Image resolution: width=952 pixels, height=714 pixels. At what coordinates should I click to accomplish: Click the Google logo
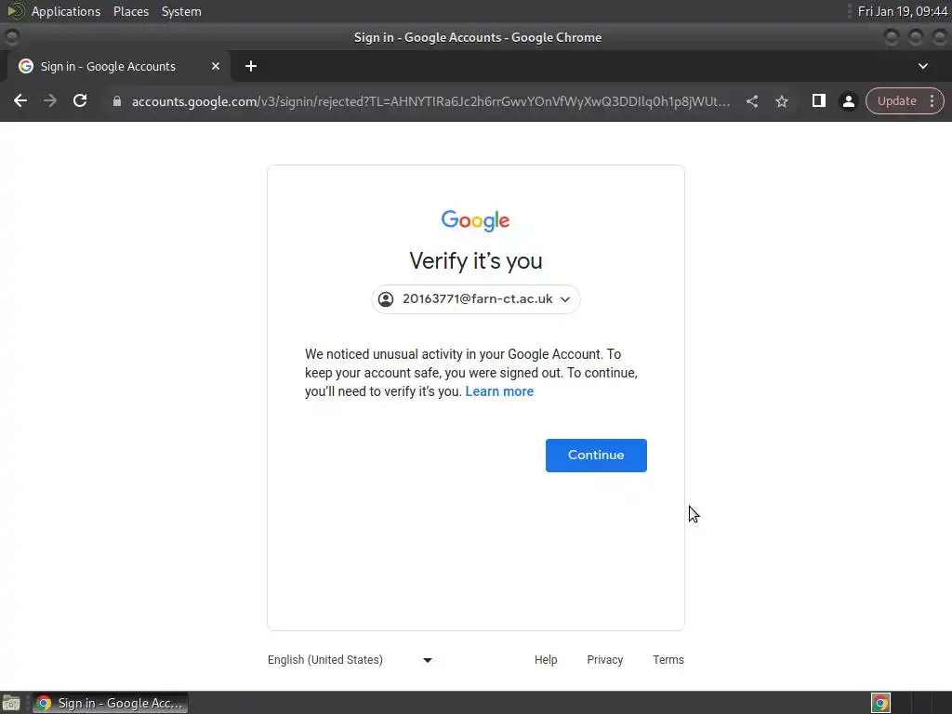(x=475, y=220)
